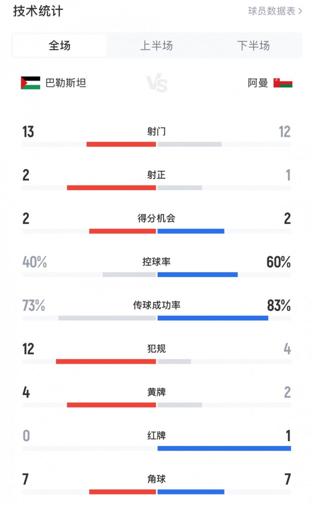
Task: Click the red 犯规 progress bar
Action: pyautogui.click(x=106, y=361)
